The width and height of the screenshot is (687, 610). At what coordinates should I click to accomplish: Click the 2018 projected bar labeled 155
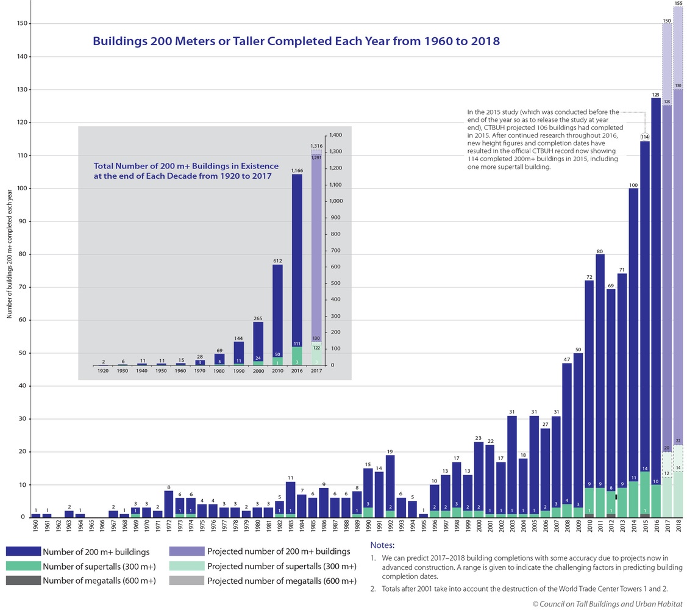coord(678,262)
